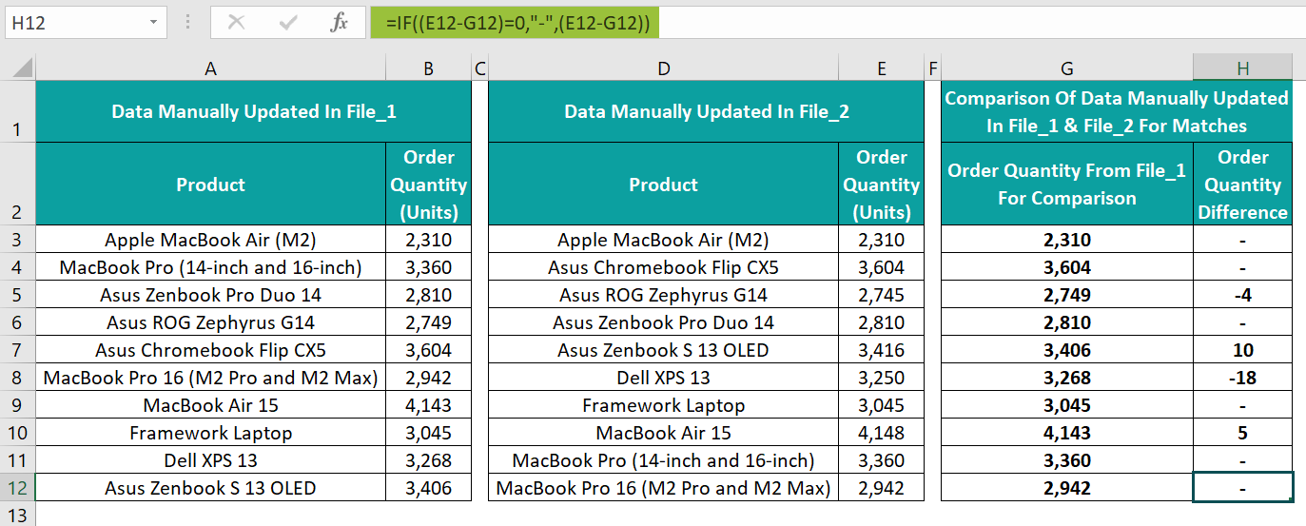
Task: Click the 'Product' header in column D
Action: pyautogui.click(x=663, y=185)
